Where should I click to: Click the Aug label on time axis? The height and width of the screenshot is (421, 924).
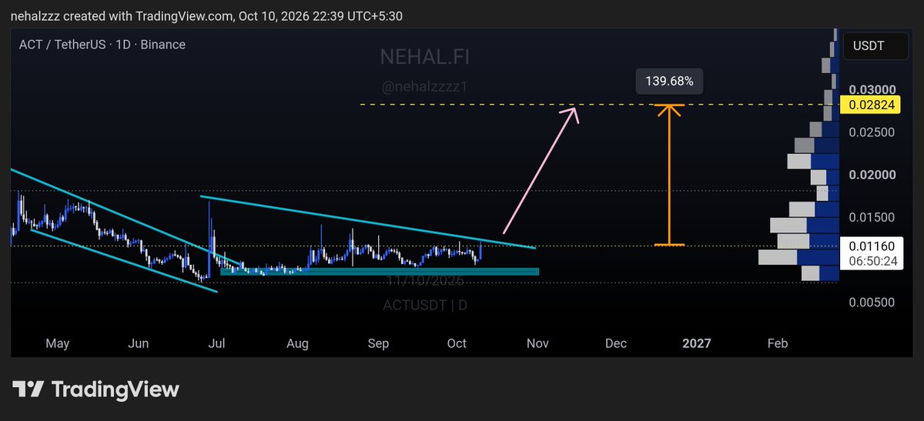(298, 343)
